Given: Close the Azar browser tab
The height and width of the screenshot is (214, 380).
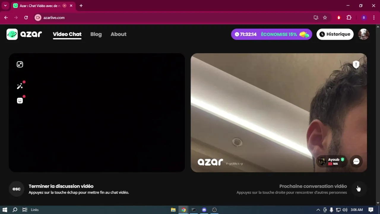Looking at the screenshot, I should [71, 6].
